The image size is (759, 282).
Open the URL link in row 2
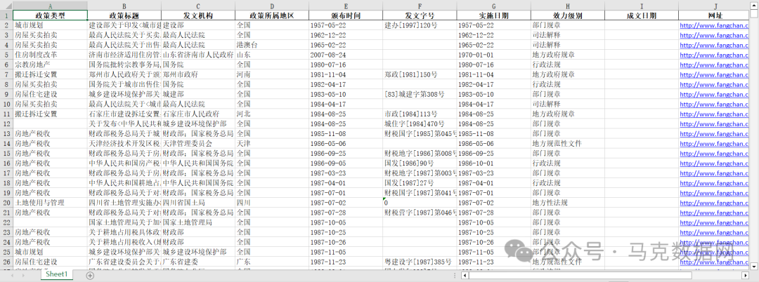click(x=715, y=25)
